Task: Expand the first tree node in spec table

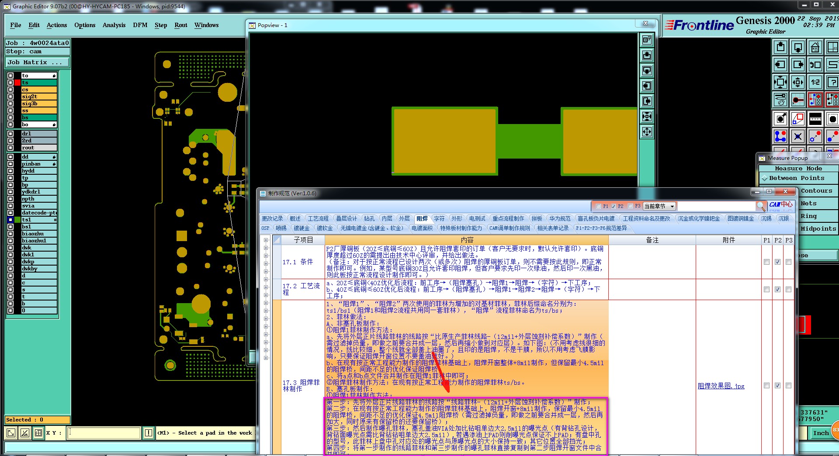Action: click(x=266, y=240)
